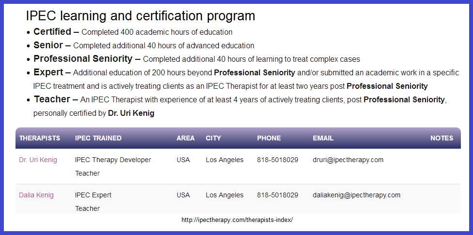Click the druri@ipectherapy.com email address
473x235 pixels.
[x=348, y=160]
